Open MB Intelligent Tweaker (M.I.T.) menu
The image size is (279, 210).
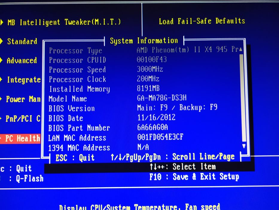(x=64, y=22)
